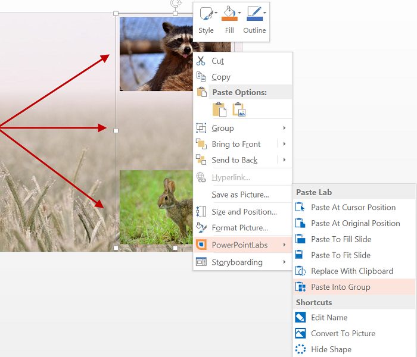Screen dimensions: 417x357
Task: Choose Hide Shape from shortcuts
Action: [x=331, y=349]
